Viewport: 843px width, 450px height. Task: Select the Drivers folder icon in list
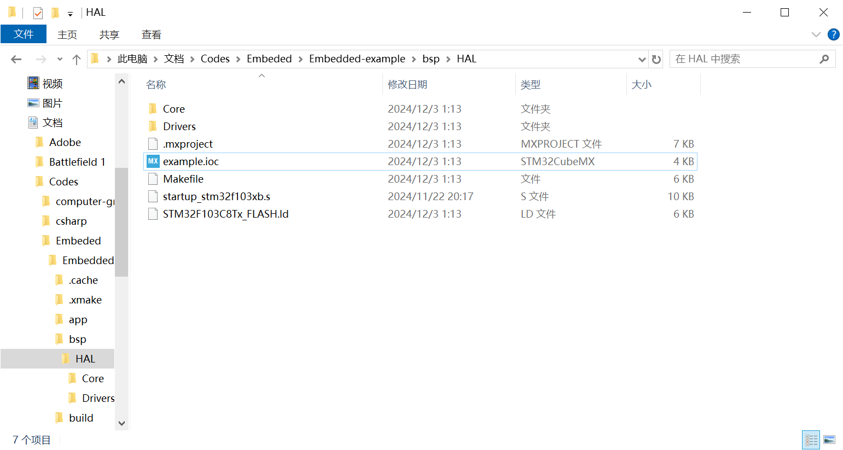pos(153,126)
